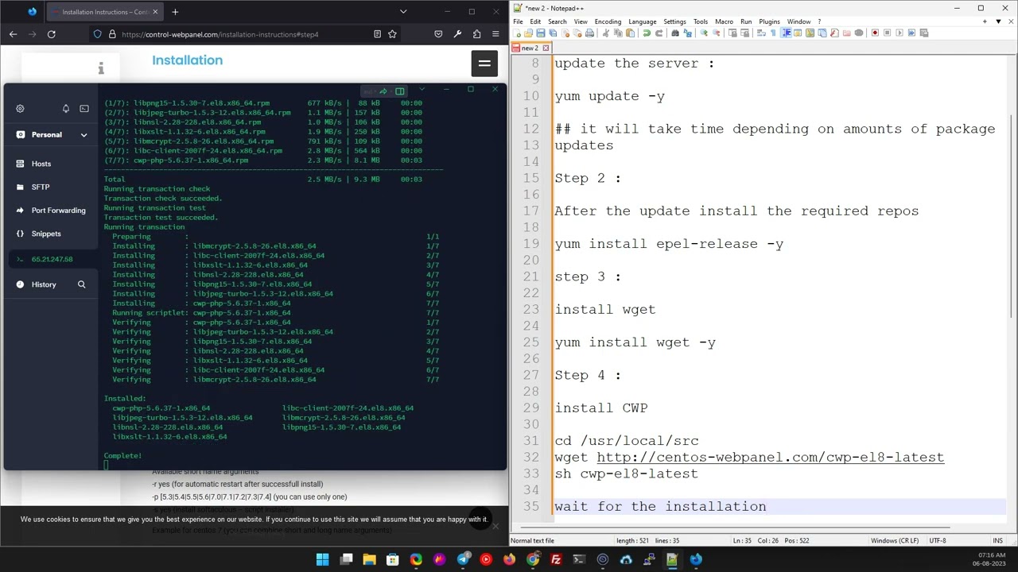Open Firefox hamburger application menu
Viewport: 1018px width, 572px height.
[x=495, y=34]
